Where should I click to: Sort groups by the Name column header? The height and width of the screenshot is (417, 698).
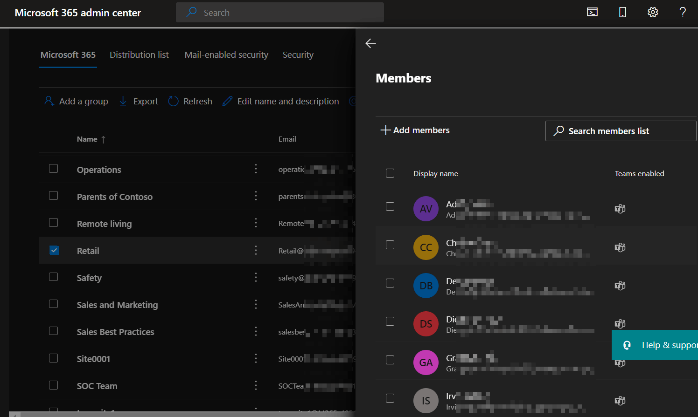click(x=91, y=139)
